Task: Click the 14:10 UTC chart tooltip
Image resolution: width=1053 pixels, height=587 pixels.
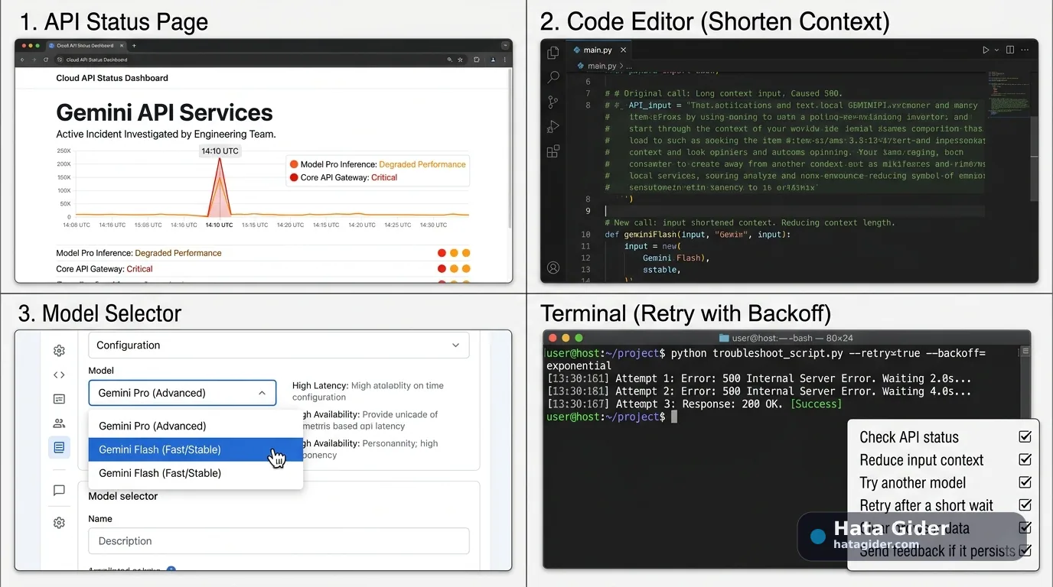Action: (x=220, y=151)
